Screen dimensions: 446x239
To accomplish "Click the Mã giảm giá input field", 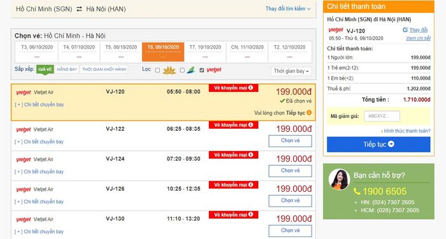I will pos(382,116).
